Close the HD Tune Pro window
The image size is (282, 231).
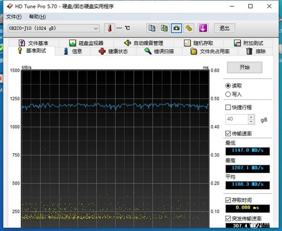click(x=269, y=6)
